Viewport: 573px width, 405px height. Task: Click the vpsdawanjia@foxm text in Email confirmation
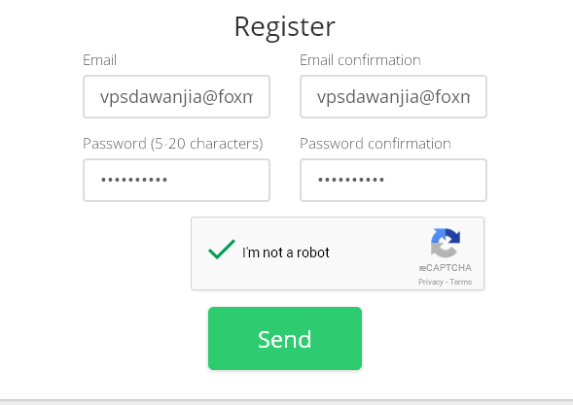click(393, 97)
